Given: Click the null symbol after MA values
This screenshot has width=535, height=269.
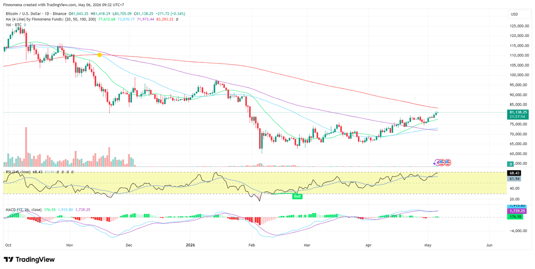Looking at the screenshot, I should point(177,20).
